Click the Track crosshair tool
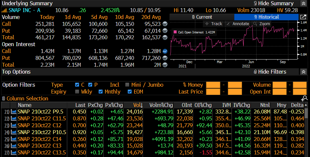This screenshot has height=157, width=310. (x=214, y=24)
